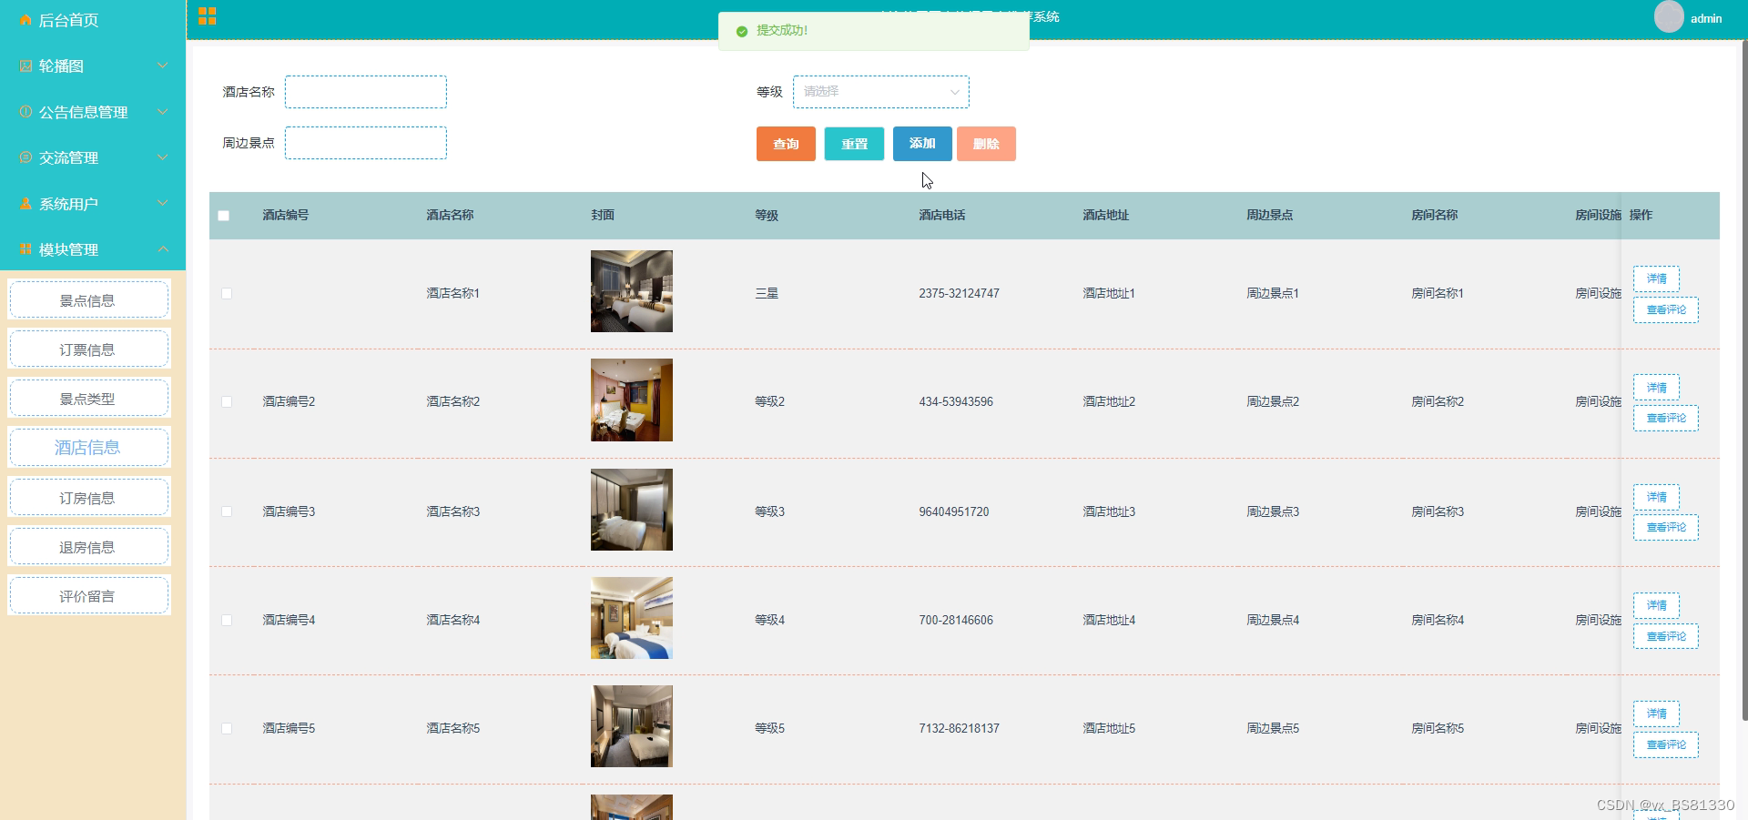Open cover thumbnail of 酒店名称3
The height and width of the screenshot is (820, 1748).
click(x=632, y=510)
